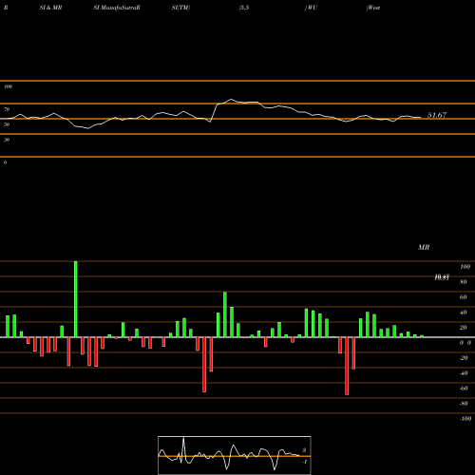Click the MR current value label near 80
Screen dimensions: 475x475
click(x=442, y=277)
